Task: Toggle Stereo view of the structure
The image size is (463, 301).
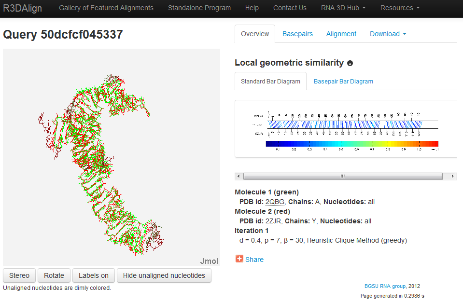Action: [19, 275]
